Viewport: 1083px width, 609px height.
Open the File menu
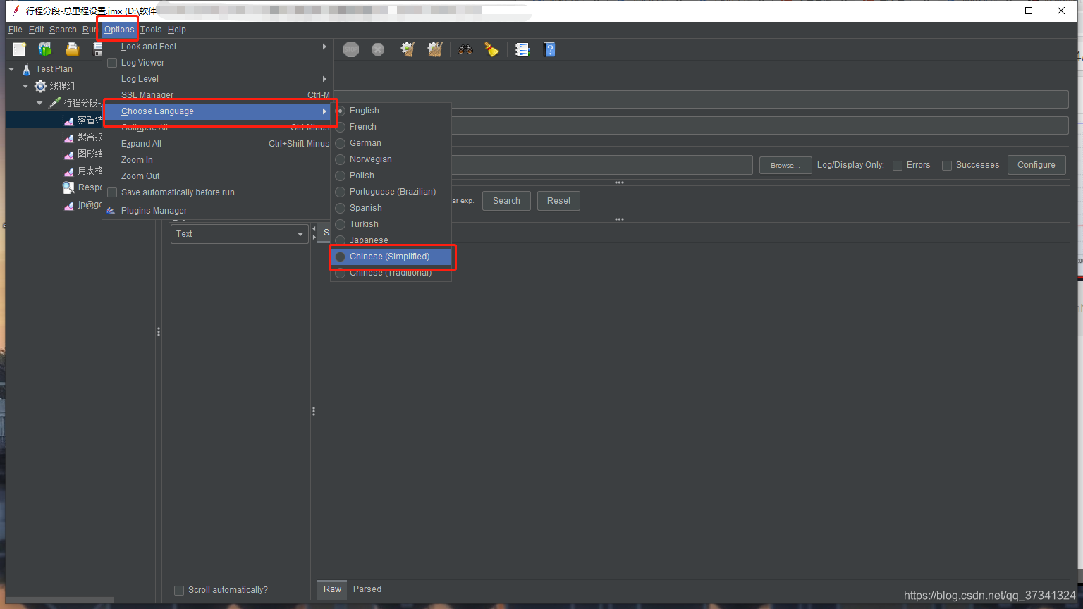[16, 30]
